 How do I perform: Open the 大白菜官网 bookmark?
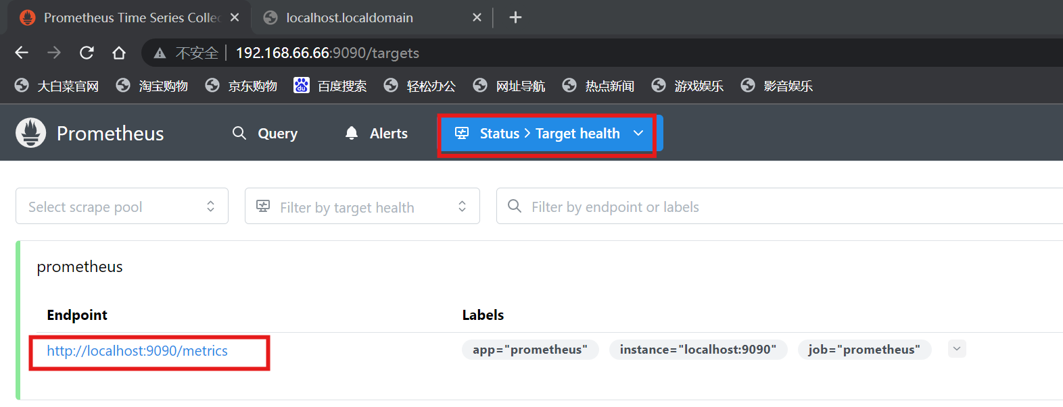[57, 86]
